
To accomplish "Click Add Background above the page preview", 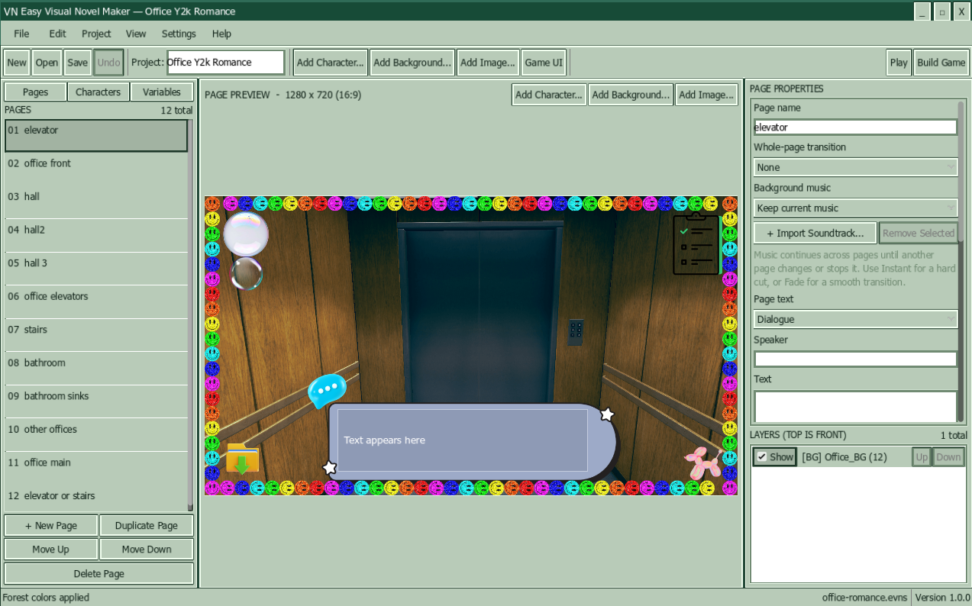I will coord(631,95).
